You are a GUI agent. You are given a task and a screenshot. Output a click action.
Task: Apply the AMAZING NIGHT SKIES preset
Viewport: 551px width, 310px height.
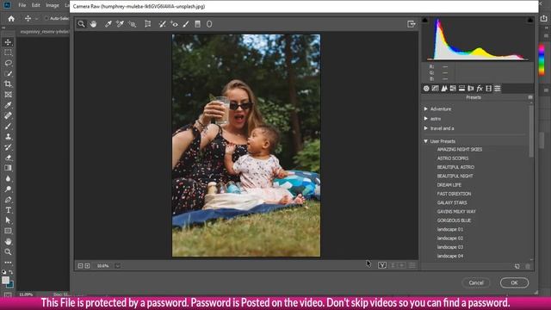point(459,149)
